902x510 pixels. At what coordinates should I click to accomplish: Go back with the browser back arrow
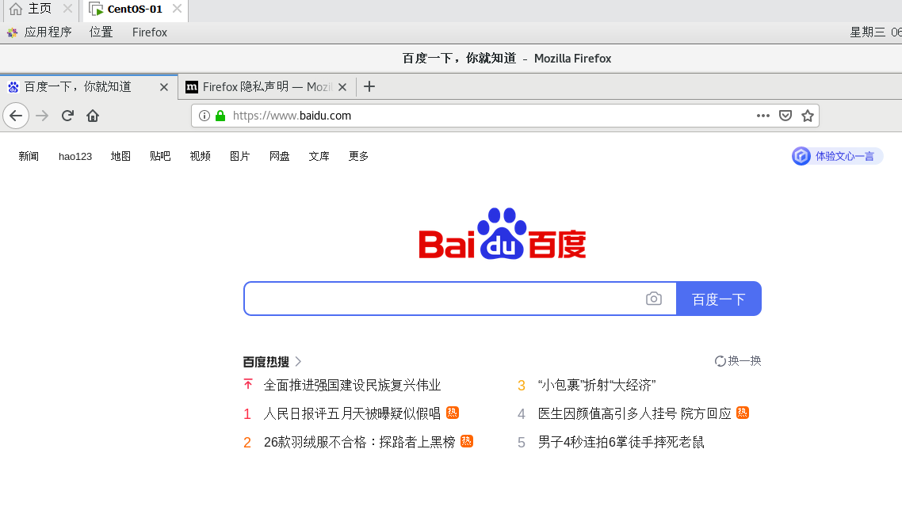16,116
